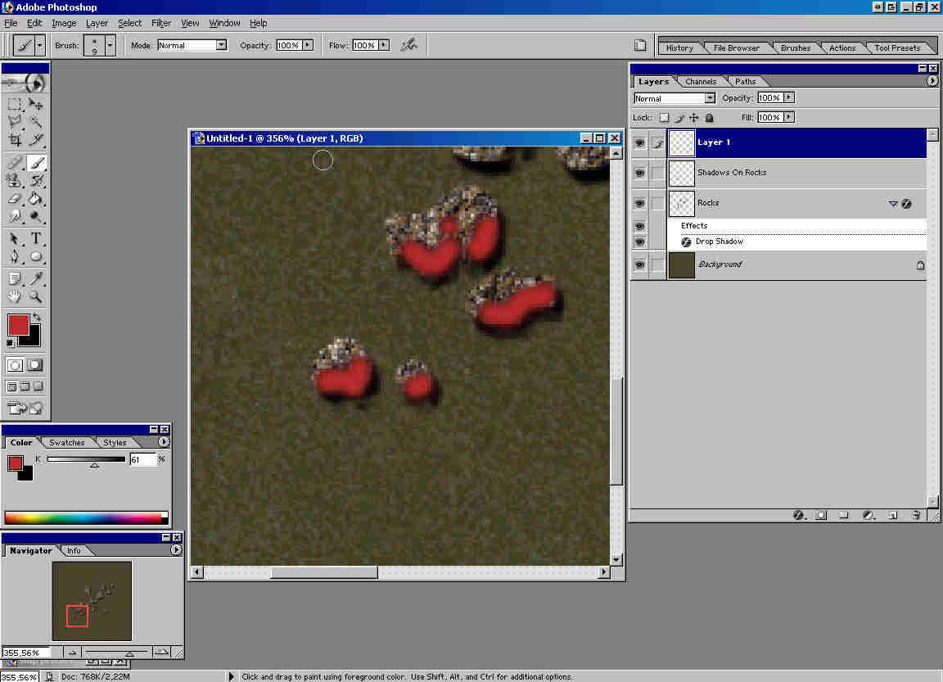The height and width of the screenshot is (682, 943).
Task: Enable lock transparent pixels checkbox
Action: tap(664, 118)
